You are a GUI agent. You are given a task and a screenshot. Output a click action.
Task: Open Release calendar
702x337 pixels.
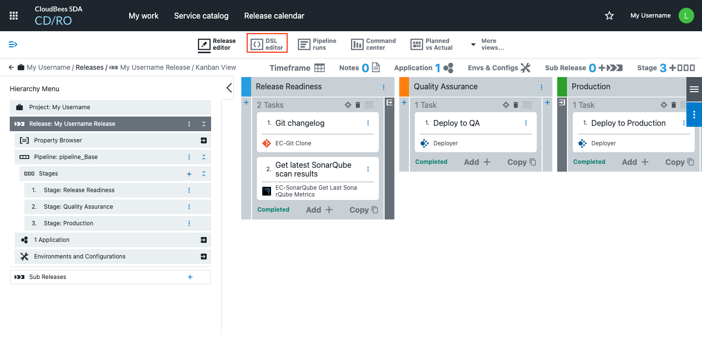[274, 16]
